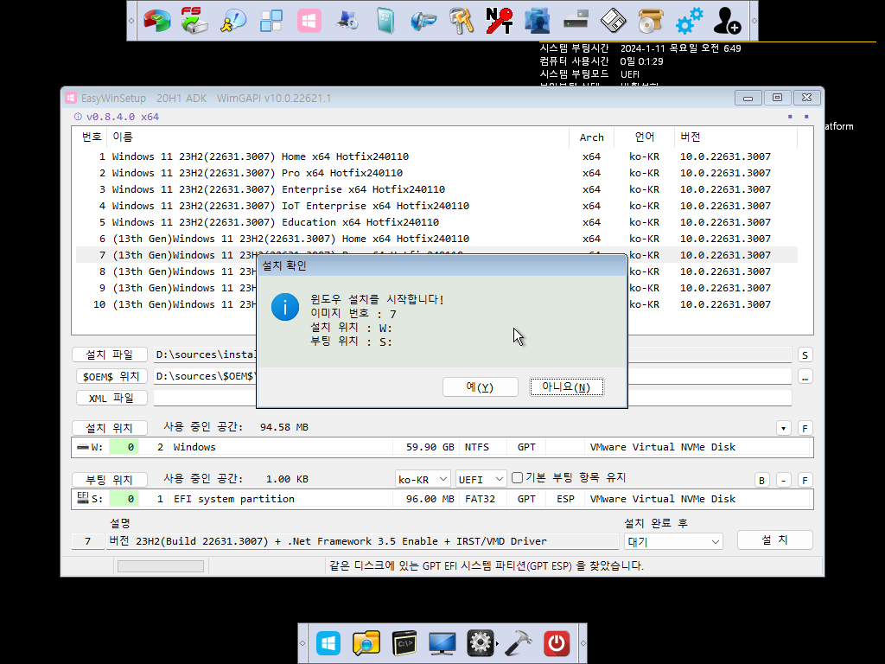885x664 pixels.
Task: Click the $OEM$ 위치 button
Action: click(111, 376)
